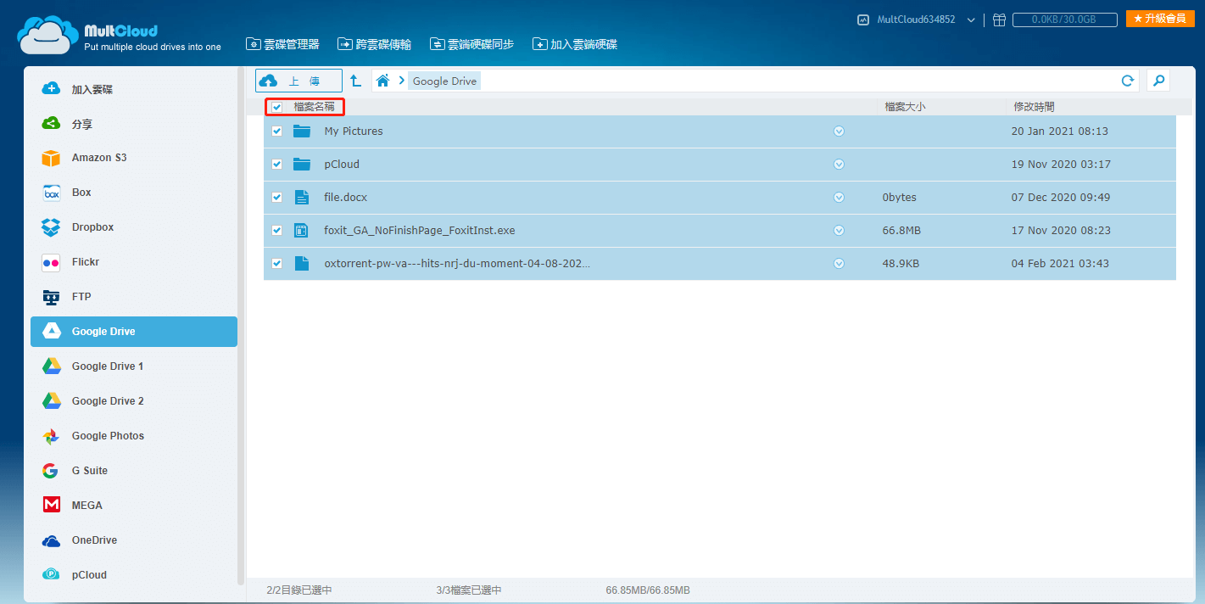Open Google Photos from the sidebar
The height and width of the screenshot is (604, 1205).
point(108,436)
